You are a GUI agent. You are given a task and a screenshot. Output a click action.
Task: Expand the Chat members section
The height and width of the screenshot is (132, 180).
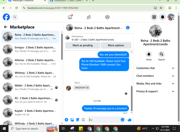point(155,76)
